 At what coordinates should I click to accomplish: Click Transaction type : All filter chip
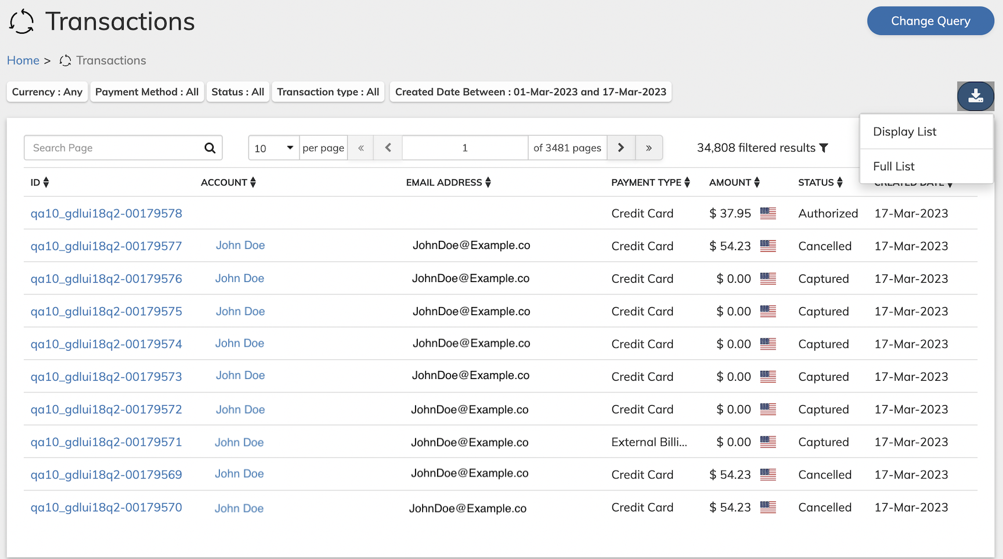pos(328,92)
